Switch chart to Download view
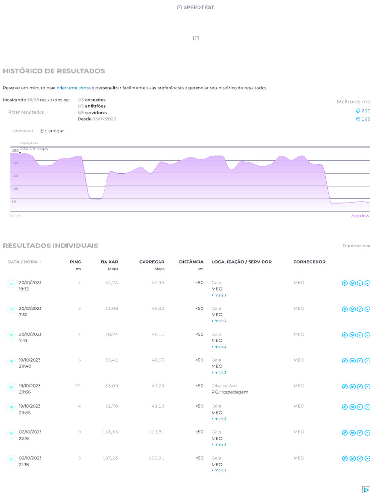Viewport: 370px width, 493px height. click(22, 131)
